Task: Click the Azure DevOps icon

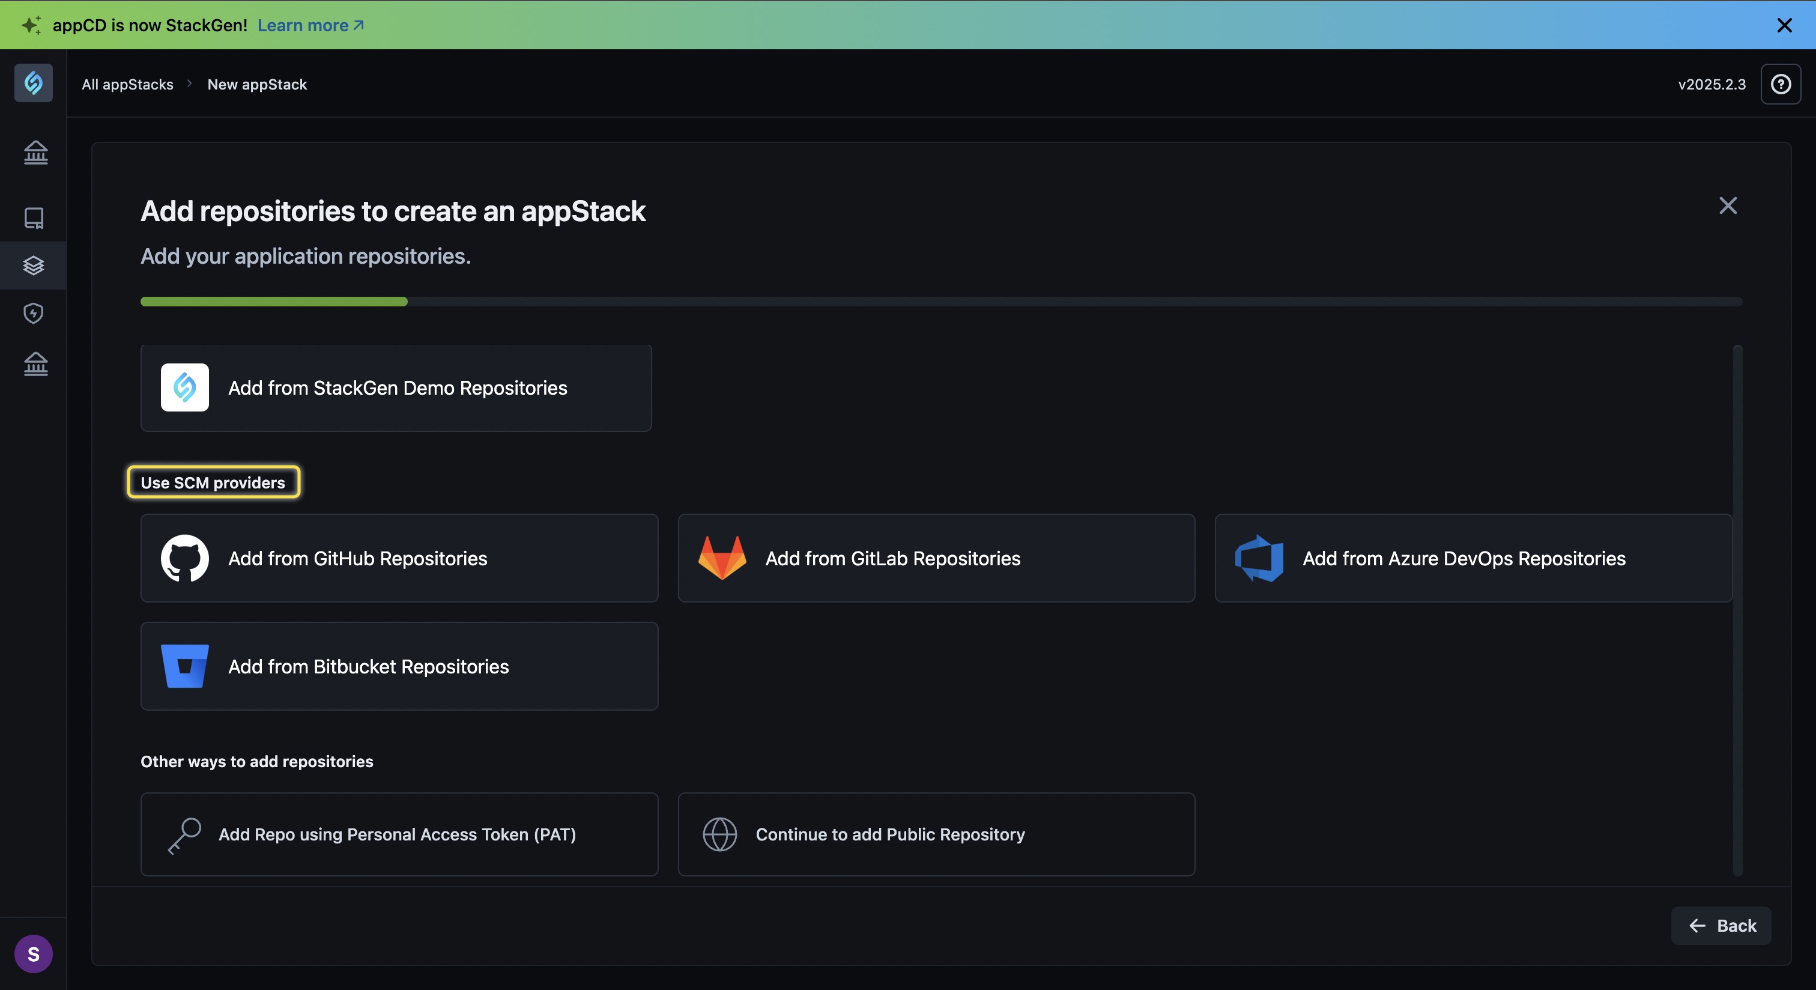Action: point(1259,557)
